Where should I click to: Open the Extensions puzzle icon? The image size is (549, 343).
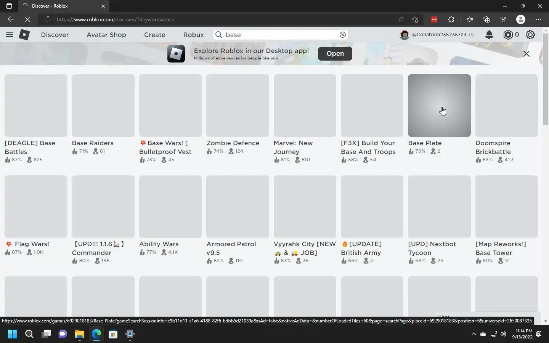click(x=451, y=19)
